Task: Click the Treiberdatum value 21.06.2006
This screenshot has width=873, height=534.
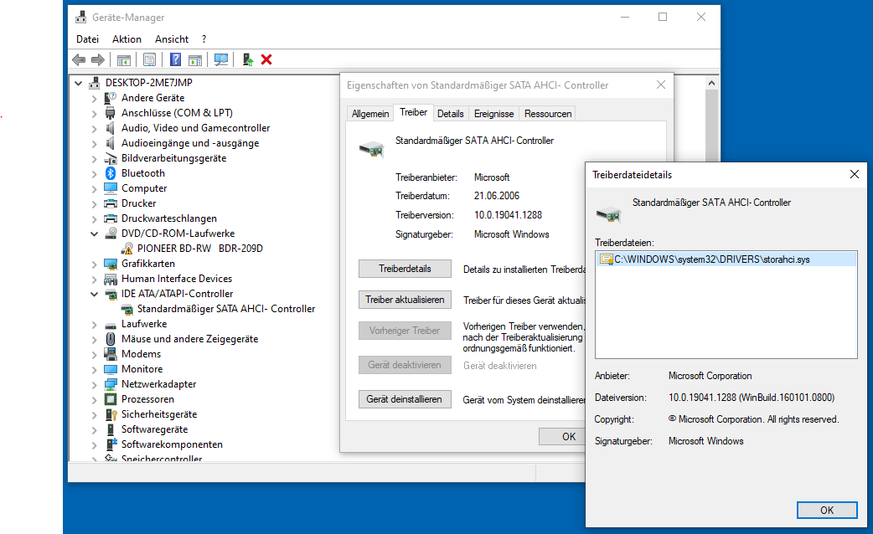Action: [497, 196]
